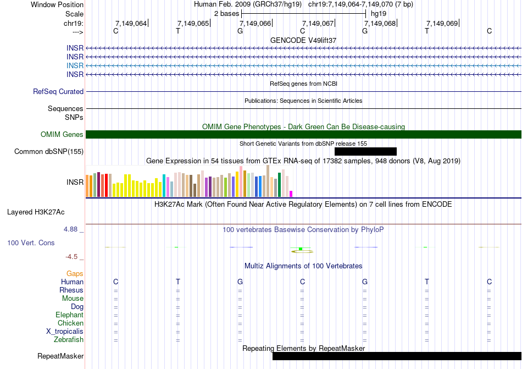Click the light-blue INSR transcript label
The width and height of the screenshot is (522, 369).
[x=75, y=65]
